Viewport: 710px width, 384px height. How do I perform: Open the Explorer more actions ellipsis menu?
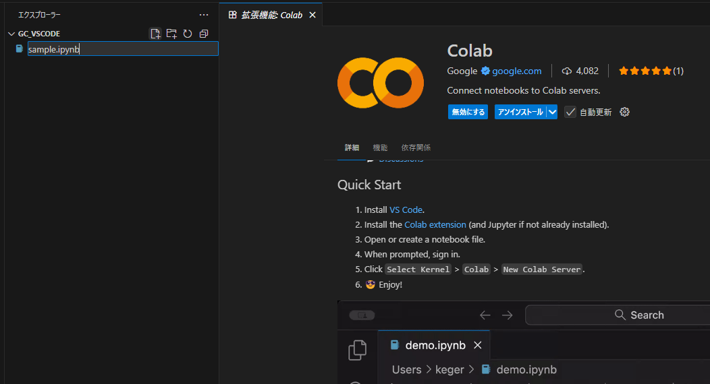pyautogui.click(x=204, y=15)
